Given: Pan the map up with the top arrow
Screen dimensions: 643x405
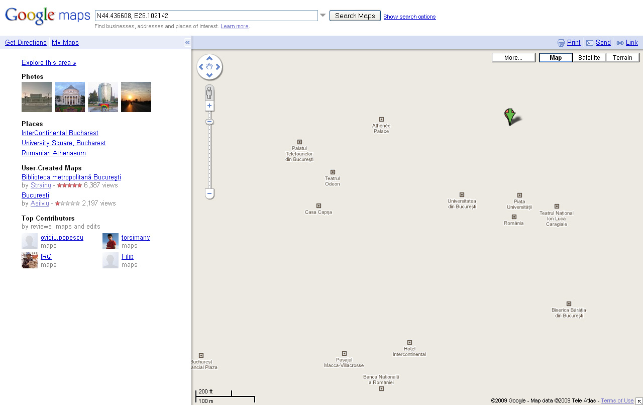Looking at the screenshot, I should (x=209, y=58).
